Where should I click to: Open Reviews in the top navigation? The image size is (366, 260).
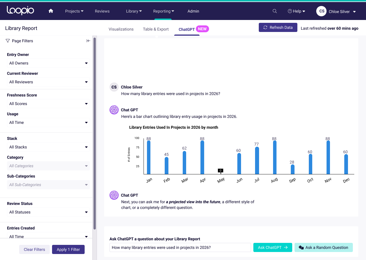coord(102,11)
